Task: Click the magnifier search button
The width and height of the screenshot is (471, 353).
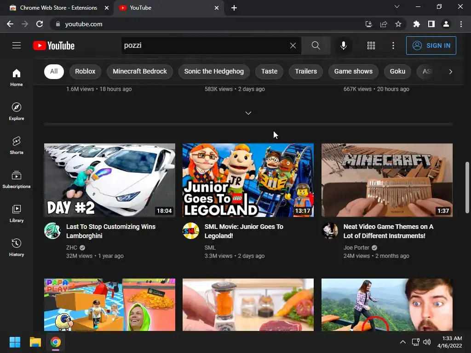Action: [x=316, y=46]
